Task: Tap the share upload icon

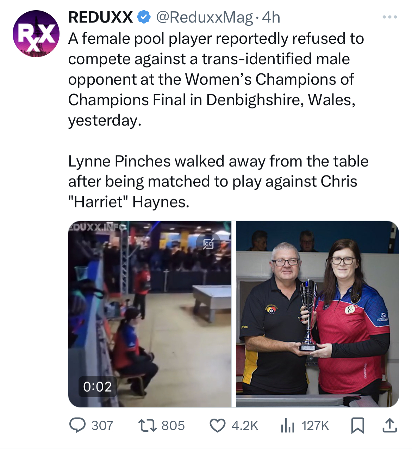Action: (x=390, y=425)
